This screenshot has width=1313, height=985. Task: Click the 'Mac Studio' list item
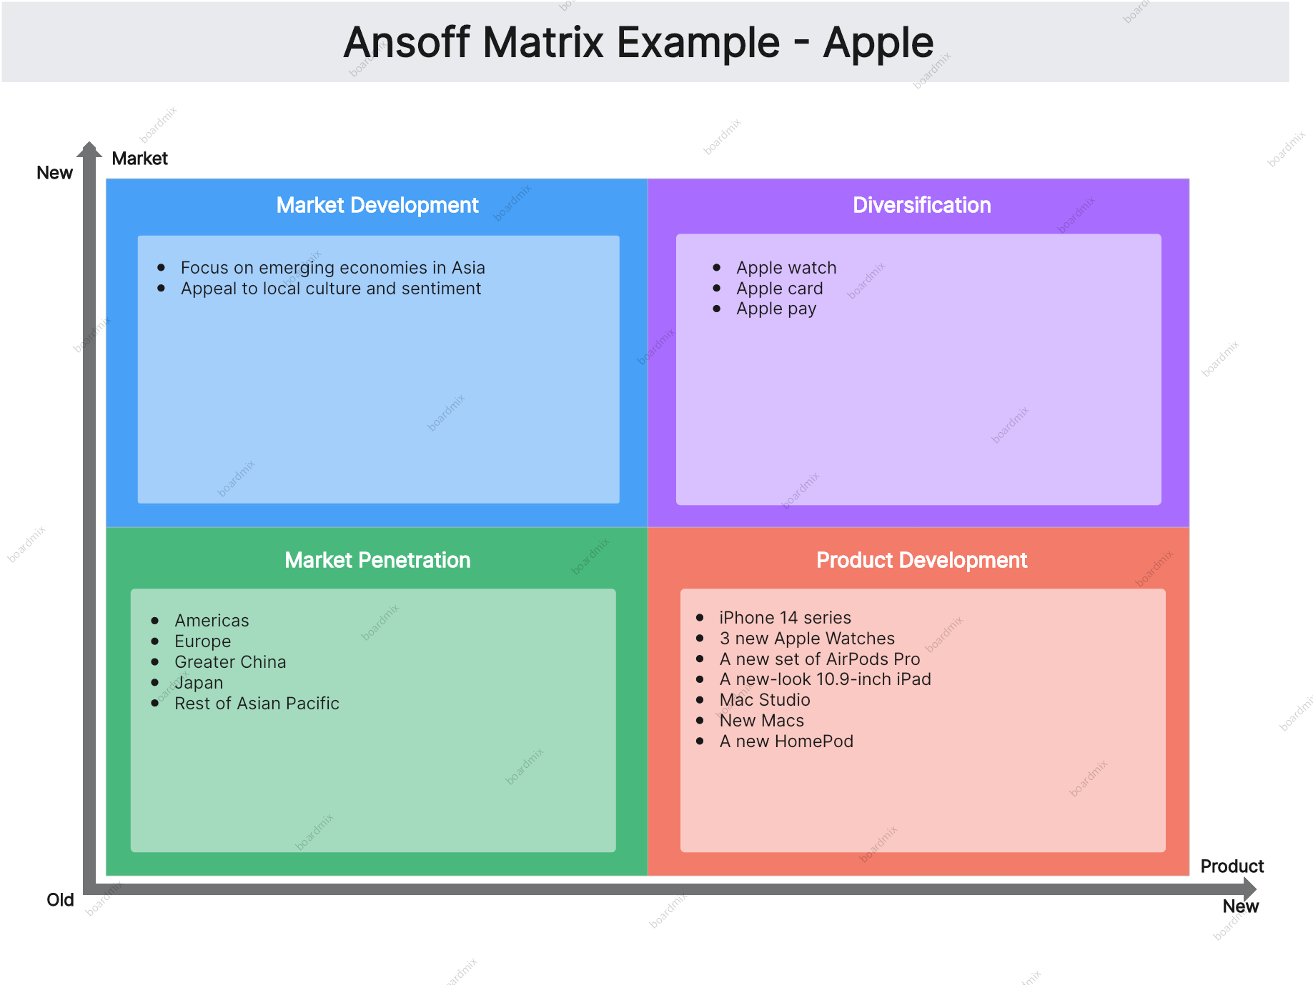(x=764, y=700)
